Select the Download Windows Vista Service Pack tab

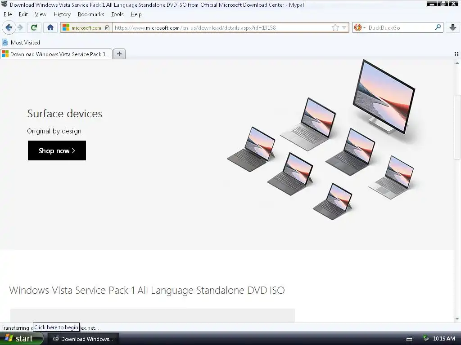click(56, 54)
